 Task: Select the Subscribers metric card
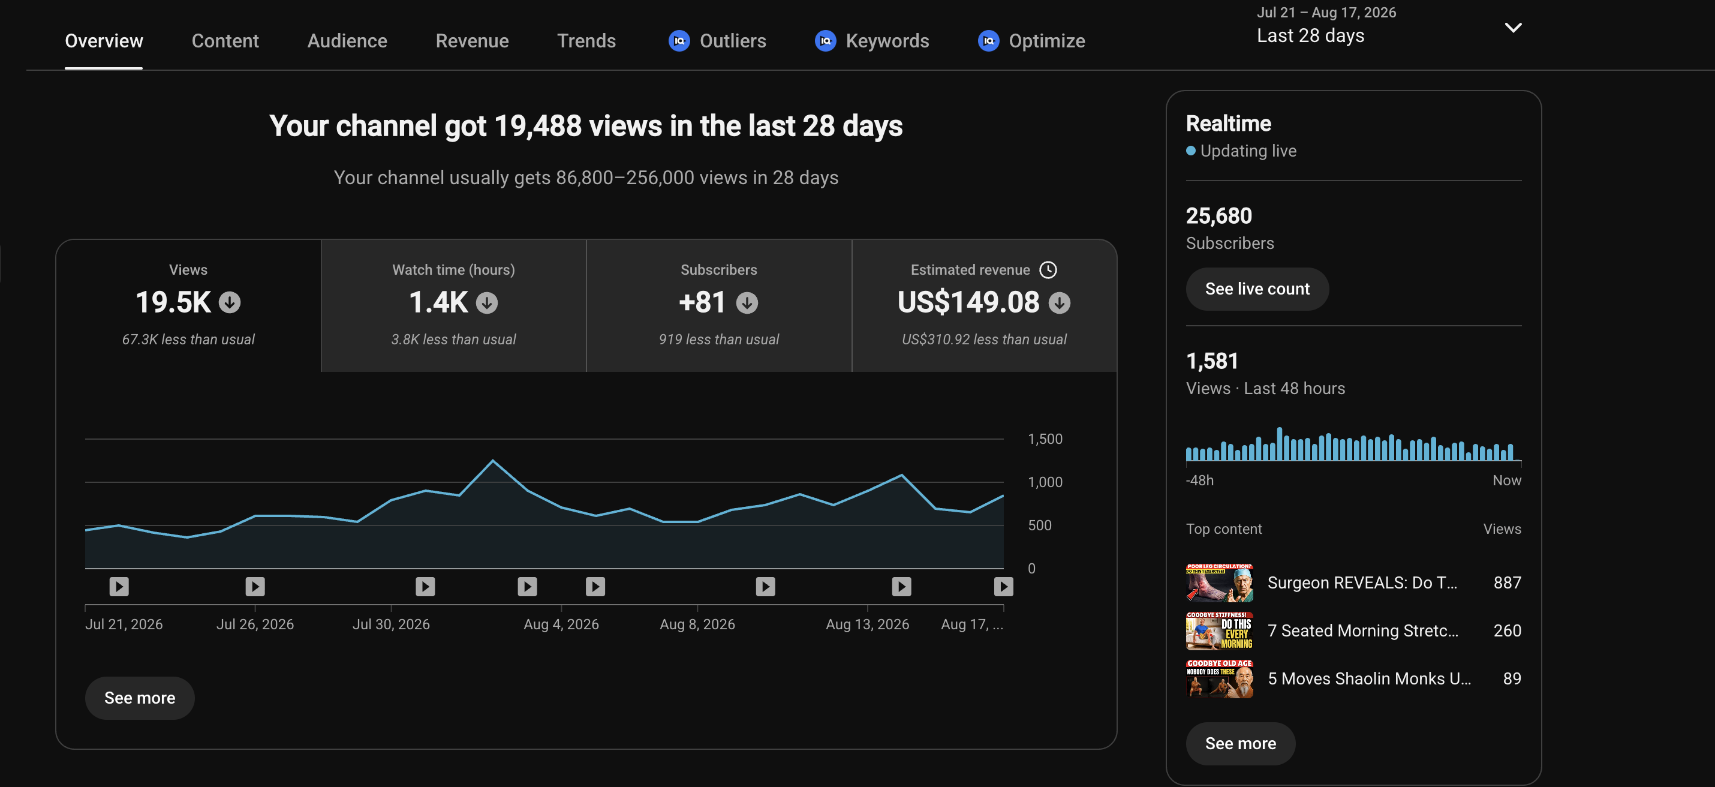[718, 305]
